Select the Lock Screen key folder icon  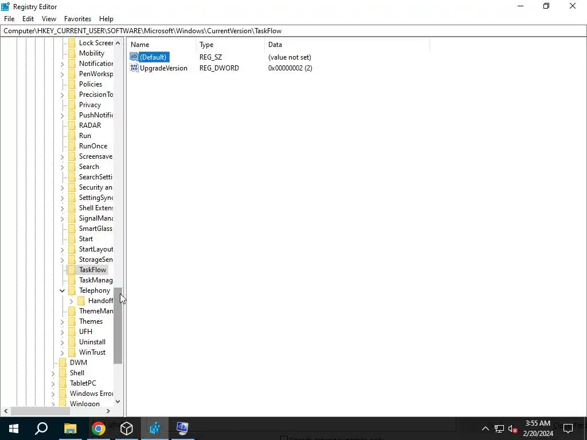click(x=72, y=42)
